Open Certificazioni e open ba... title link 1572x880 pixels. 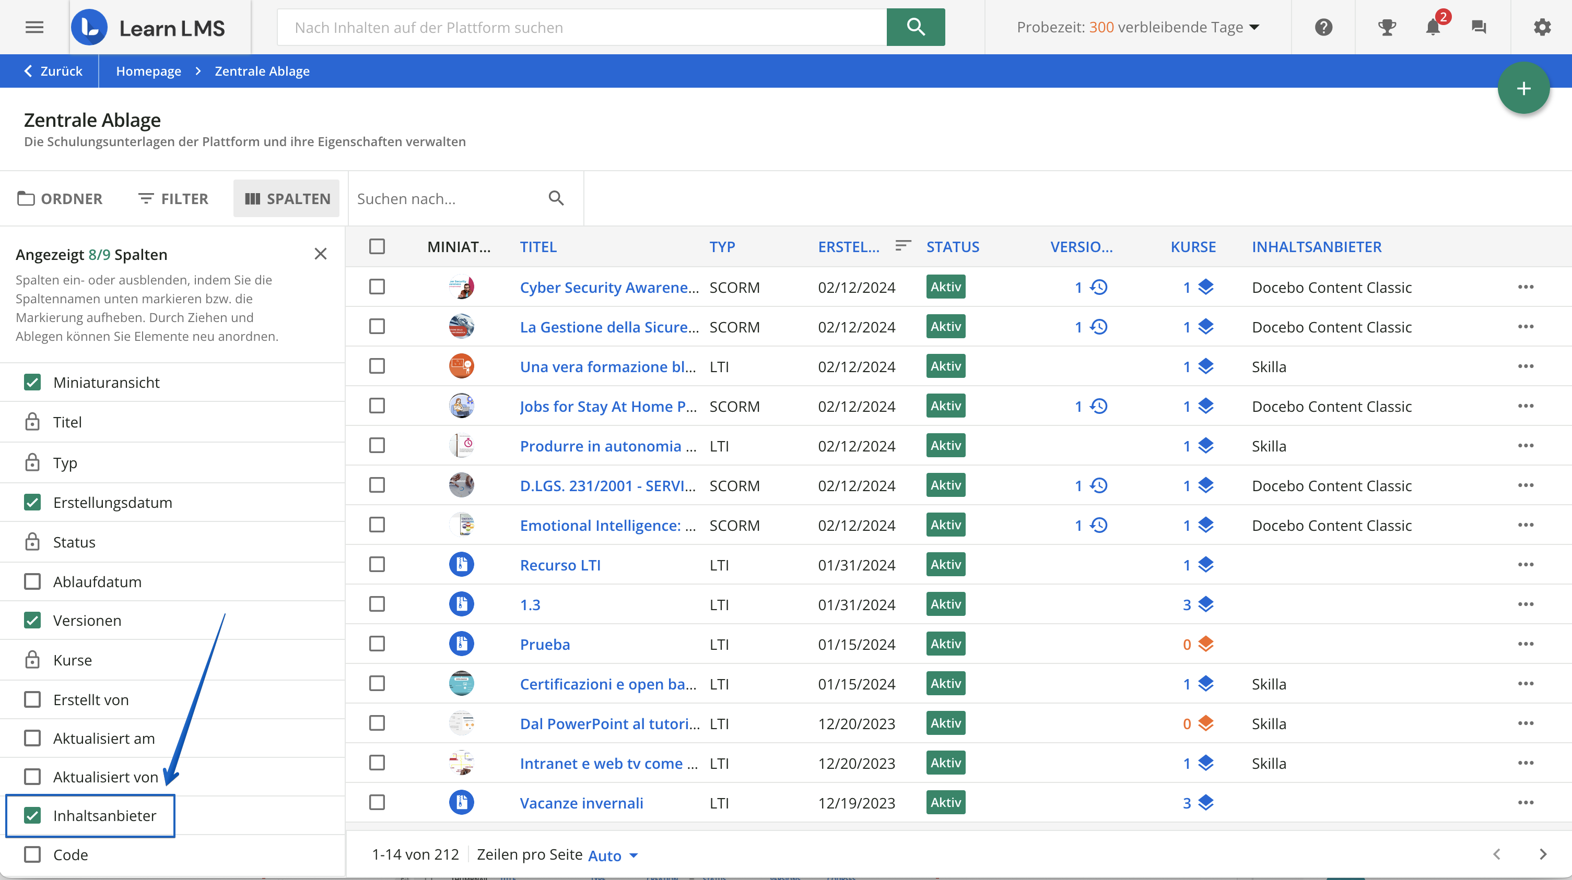608,684
